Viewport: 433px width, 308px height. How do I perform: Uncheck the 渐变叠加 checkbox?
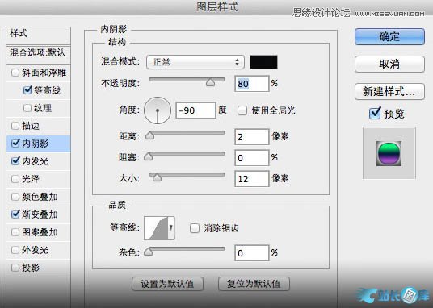15,214
